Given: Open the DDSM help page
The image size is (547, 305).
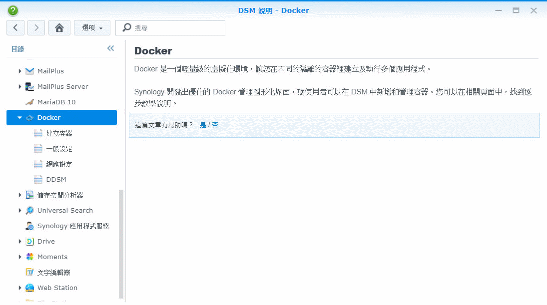Looking at the screenshot, I should (x=56, y=180).
